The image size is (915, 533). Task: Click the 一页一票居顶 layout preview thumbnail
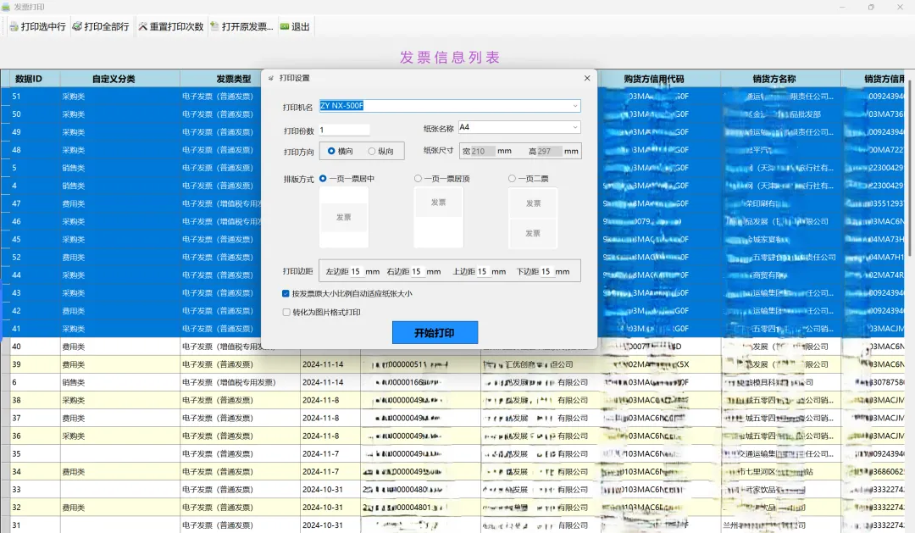pyautogui.click(x=439, y=217)
